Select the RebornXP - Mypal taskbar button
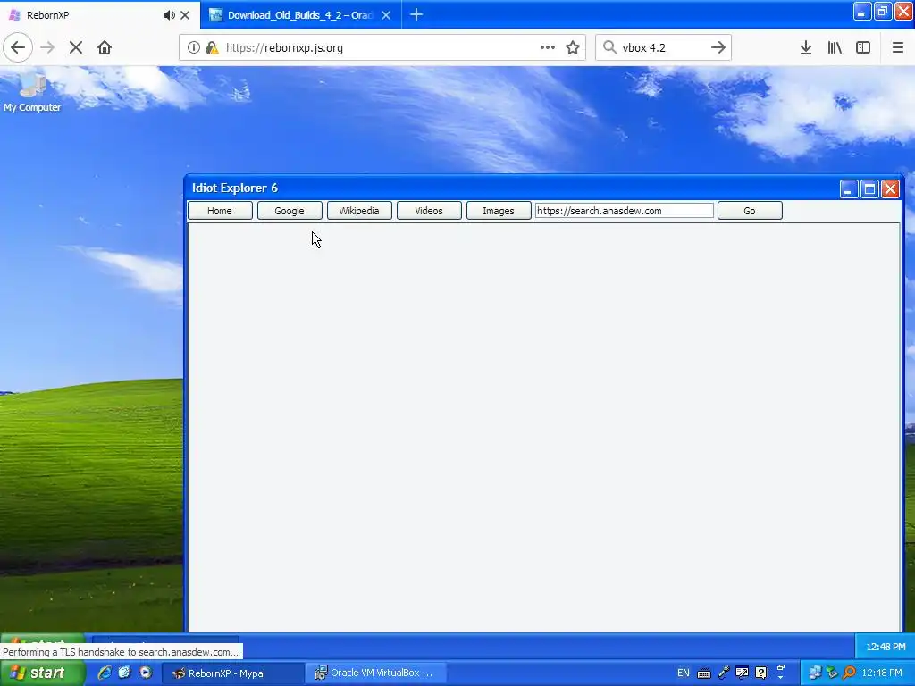Image resolution: width=915 pixels, height=686 pixels. pyautogui.click(x=231, y=673)
